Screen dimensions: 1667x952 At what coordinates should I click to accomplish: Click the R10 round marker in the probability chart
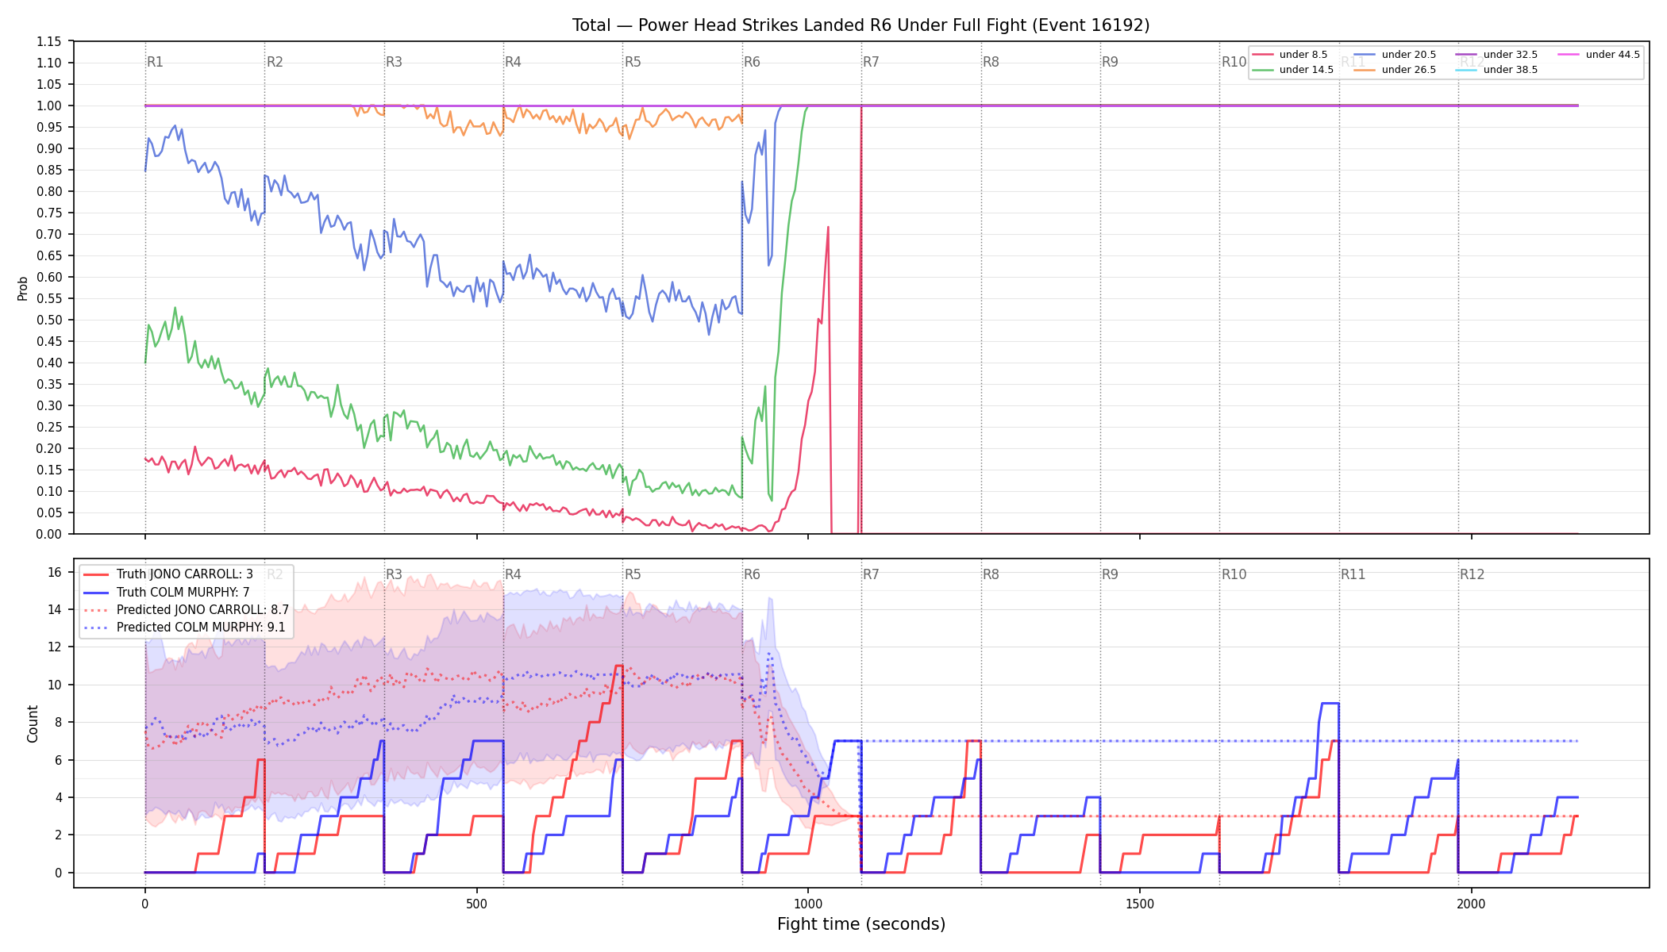coord(1234,62)
